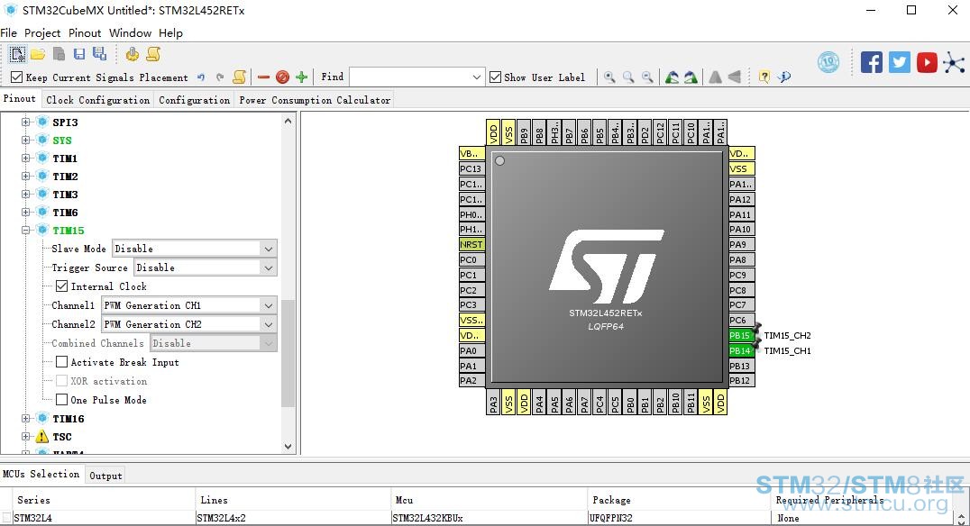Uncheck Keep Current Signals Placement
970x526 pixels.
click(17, 77)
